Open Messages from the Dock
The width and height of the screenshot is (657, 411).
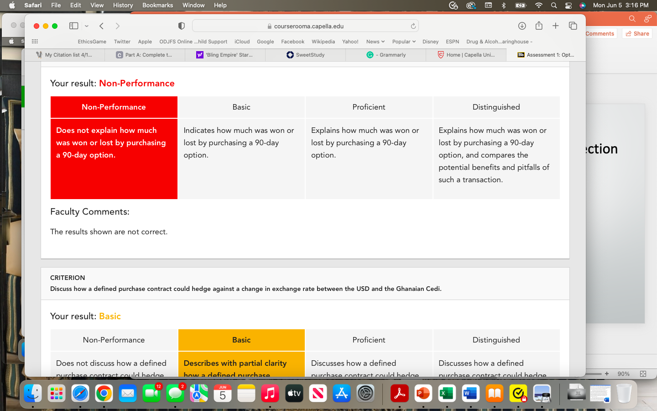pos(175,393)
